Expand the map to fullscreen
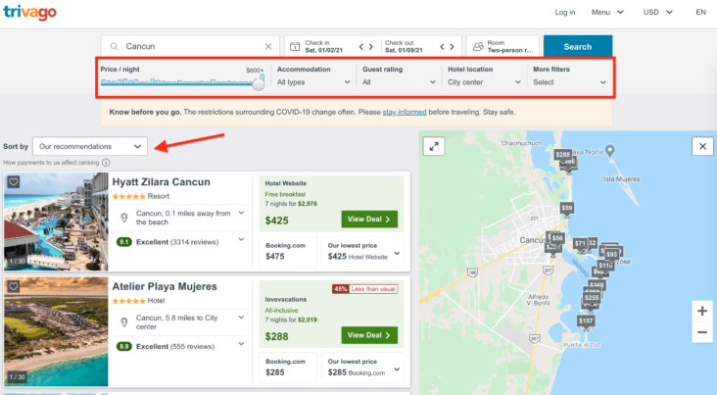The width and height of the screenshot is (717, 395). (x=434, y=146)
